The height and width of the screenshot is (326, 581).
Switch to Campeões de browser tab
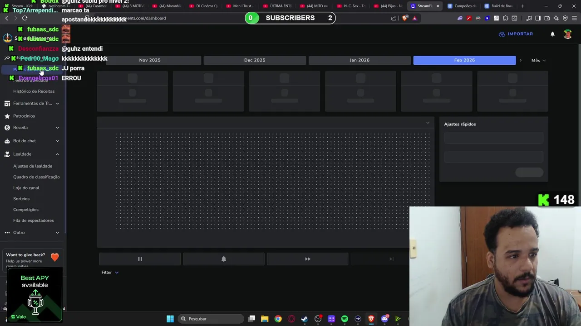point(461,6)
